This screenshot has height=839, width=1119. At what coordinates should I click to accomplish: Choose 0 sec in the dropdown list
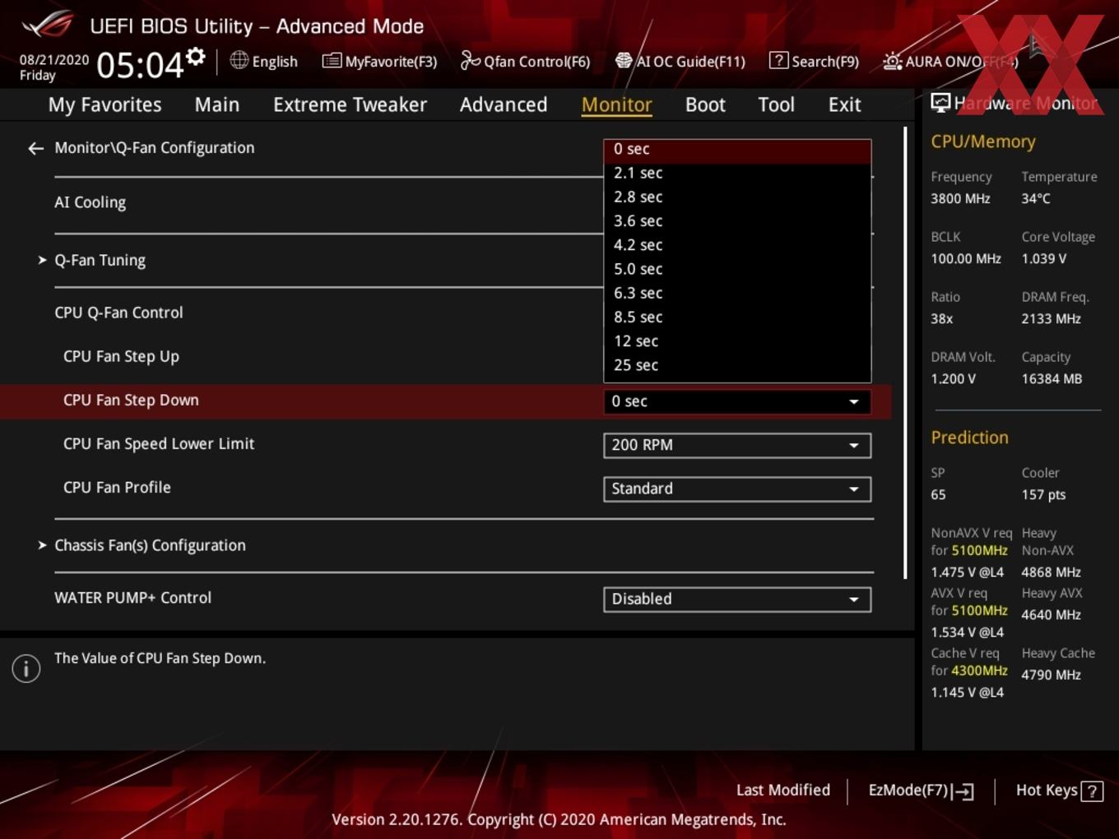point(737,150)
